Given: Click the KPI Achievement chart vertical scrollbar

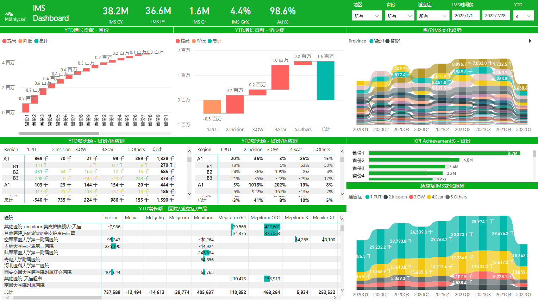Looking at the screenshot, I should click(534, 154).
